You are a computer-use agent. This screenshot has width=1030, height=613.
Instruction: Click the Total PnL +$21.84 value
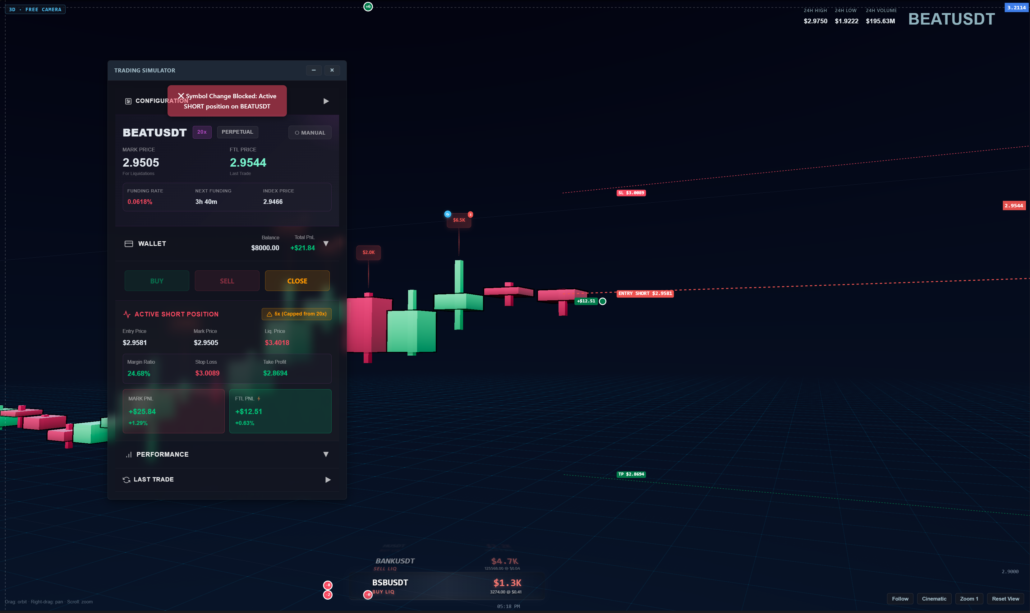point(302,248)
